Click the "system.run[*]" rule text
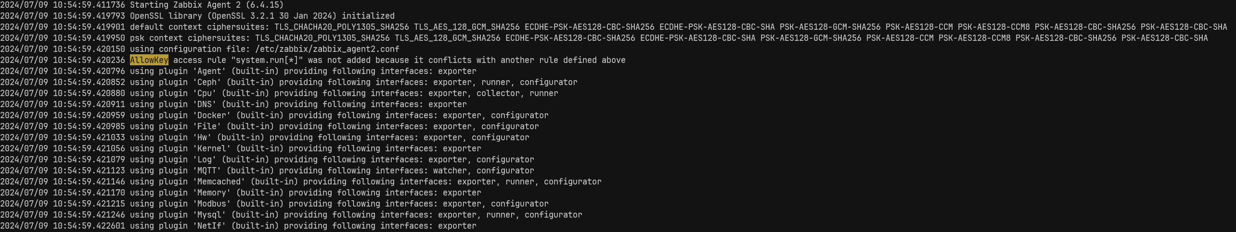The height and width of the screenshot is (232, 1236). coord(267,60)
